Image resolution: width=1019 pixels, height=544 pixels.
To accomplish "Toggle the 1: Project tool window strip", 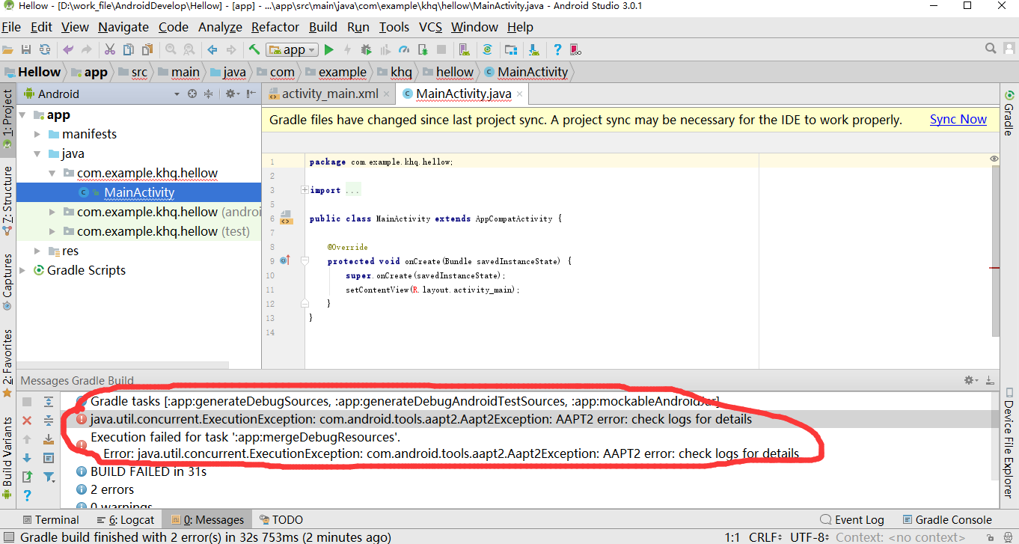I will (7, 119).
